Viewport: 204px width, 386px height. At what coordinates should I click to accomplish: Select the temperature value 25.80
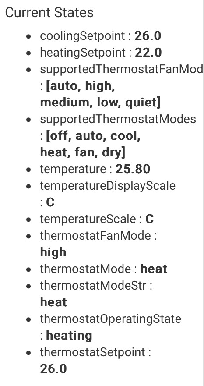click(x=133, y=169)
